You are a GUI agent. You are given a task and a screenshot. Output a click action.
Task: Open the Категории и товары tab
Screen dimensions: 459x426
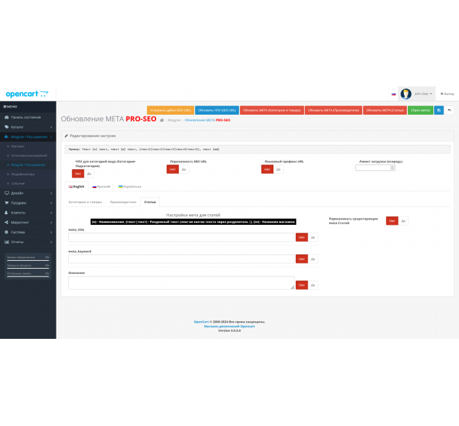85,202
